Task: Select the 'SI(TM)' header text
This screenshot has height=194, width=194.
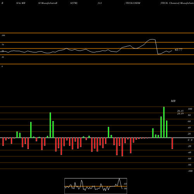Action: pyautogui.click(x=74, y=3)
